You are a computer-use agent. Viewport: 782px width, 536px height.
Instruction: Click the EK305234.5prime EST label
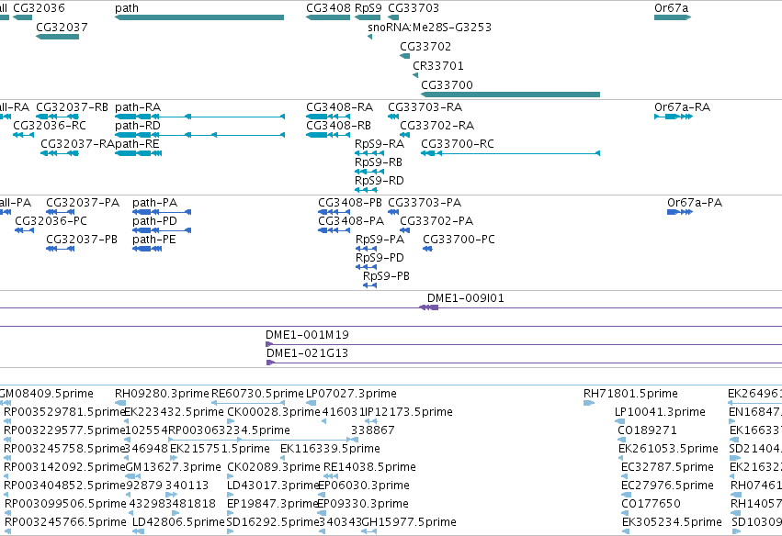pos(673,522)
